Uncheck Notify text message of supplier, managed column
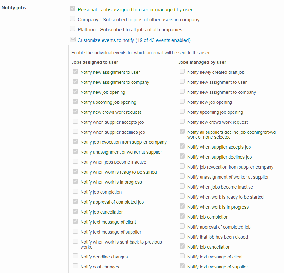 coord(182,266)
